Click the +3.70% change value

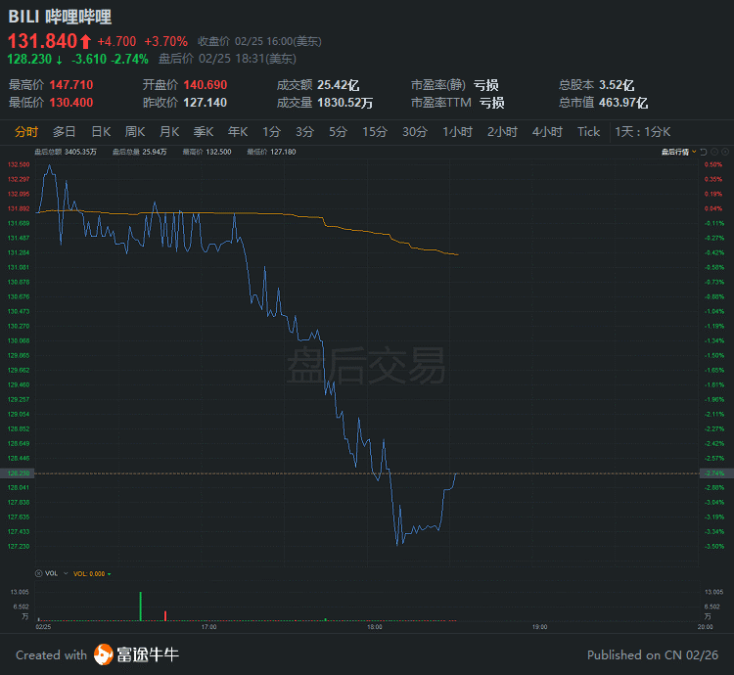coord(165,42)
